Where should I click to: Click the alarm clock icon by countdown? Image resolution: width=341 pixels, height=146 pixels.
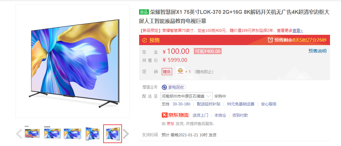pos(270,40)
